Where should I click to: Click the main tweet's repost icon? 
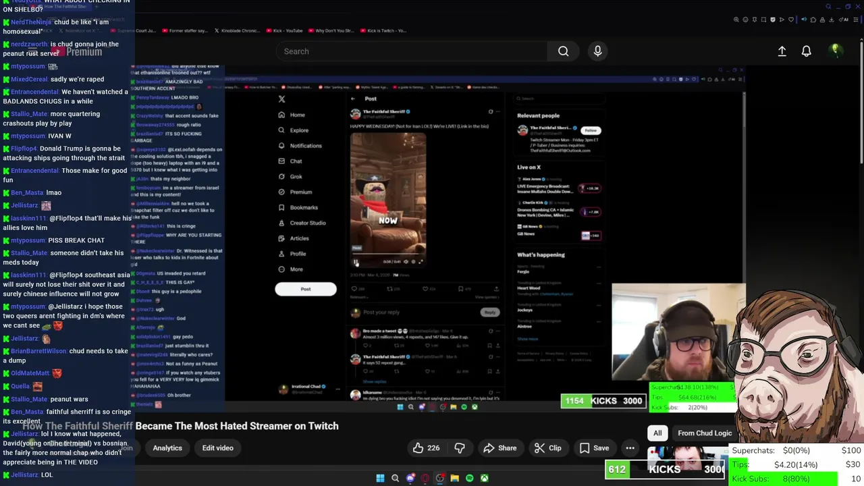(x=389, y=289)
